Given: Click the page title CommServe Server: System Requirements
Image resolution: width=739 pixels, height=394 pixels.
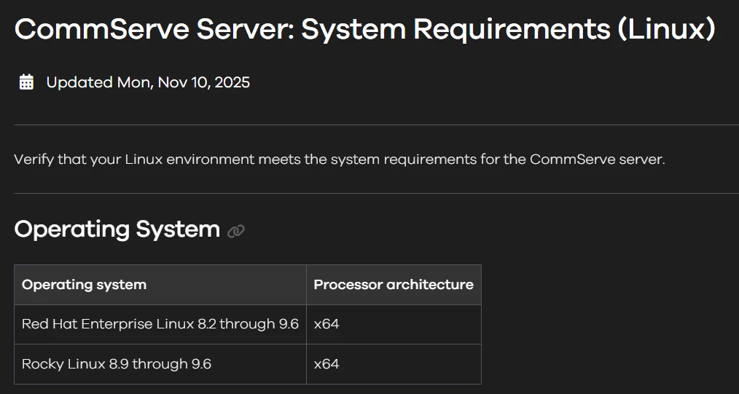Looking at the screenshot, I should click(x=364, y=30).
